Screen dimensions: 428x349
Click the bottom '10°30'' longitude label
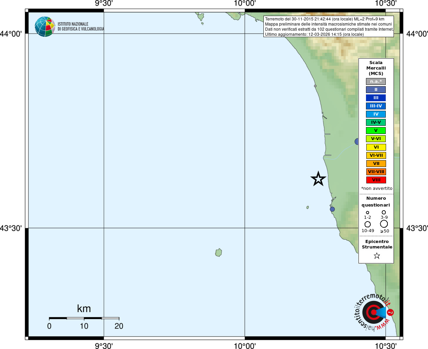point(386,346)
